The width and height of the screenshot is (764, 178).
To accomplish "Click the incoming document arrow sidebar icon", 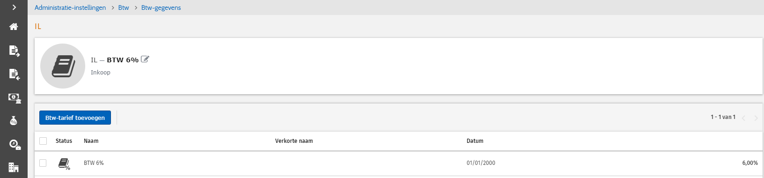I will (14, 74).
